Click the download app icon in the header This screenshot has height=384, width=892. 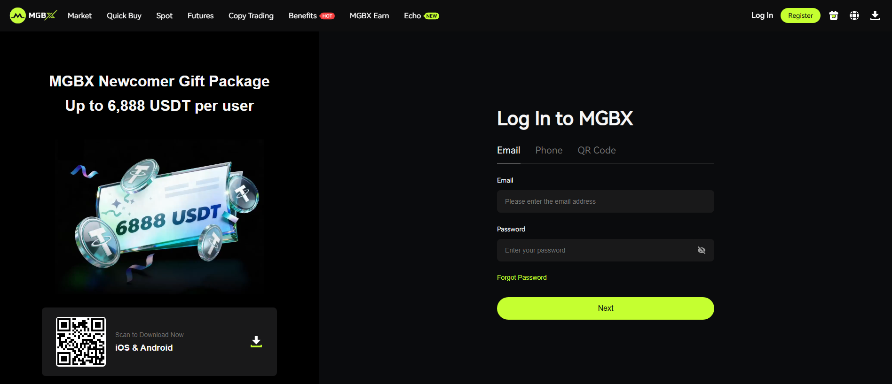(x=875, y=15)
